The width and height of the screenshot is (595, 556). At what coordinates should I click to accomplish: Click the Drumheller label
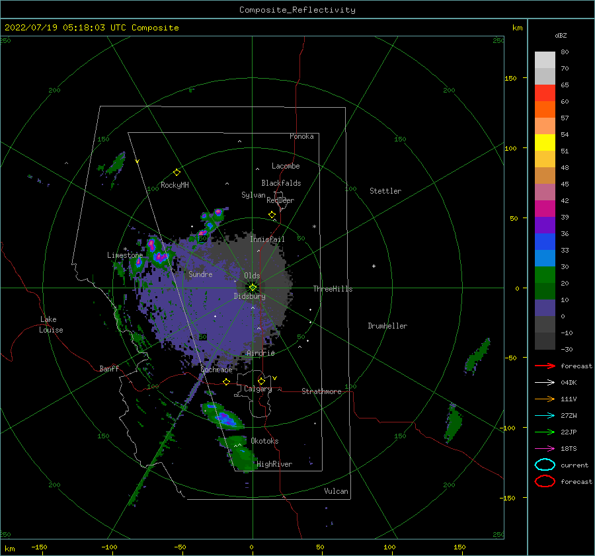pyautogui.click(x=387, y=326)
